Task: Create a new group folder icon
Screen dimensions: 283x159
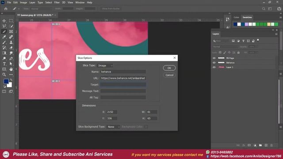Action: [260, 145]
